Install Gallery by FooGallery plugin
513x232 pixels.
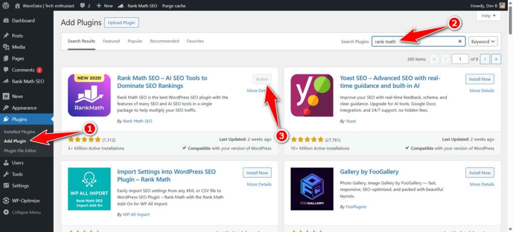(x=479, y=173)
